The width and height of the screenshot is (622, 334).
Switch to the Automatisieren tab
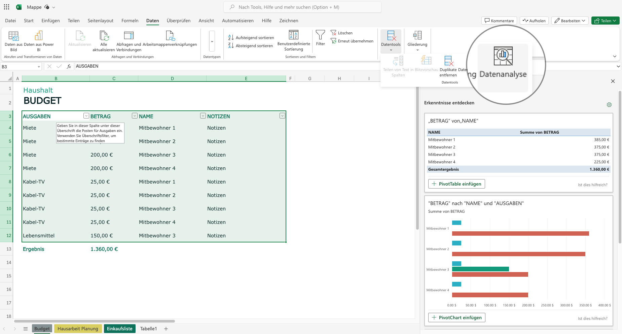pyautogui.click(x=238, y=21)
